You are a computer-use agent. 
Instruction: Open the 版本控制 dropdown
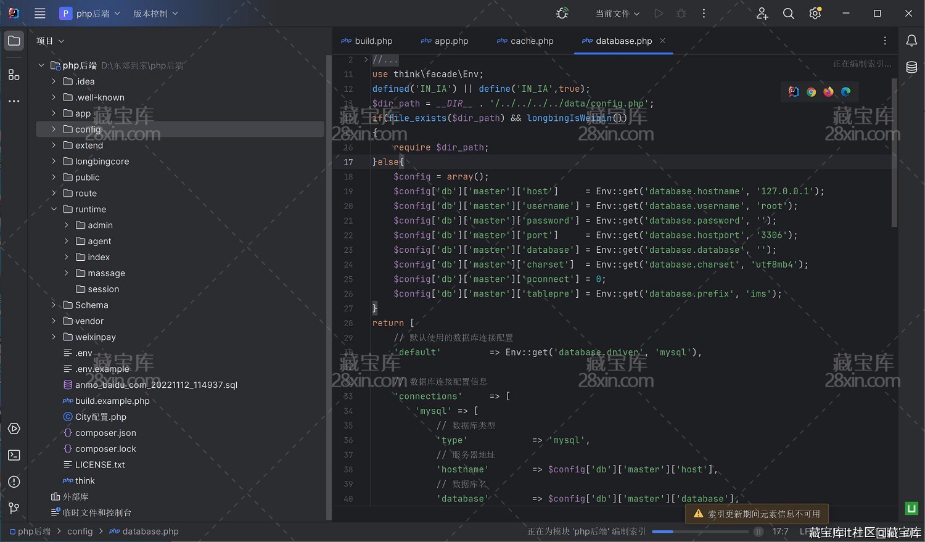(x=155, y=14)
